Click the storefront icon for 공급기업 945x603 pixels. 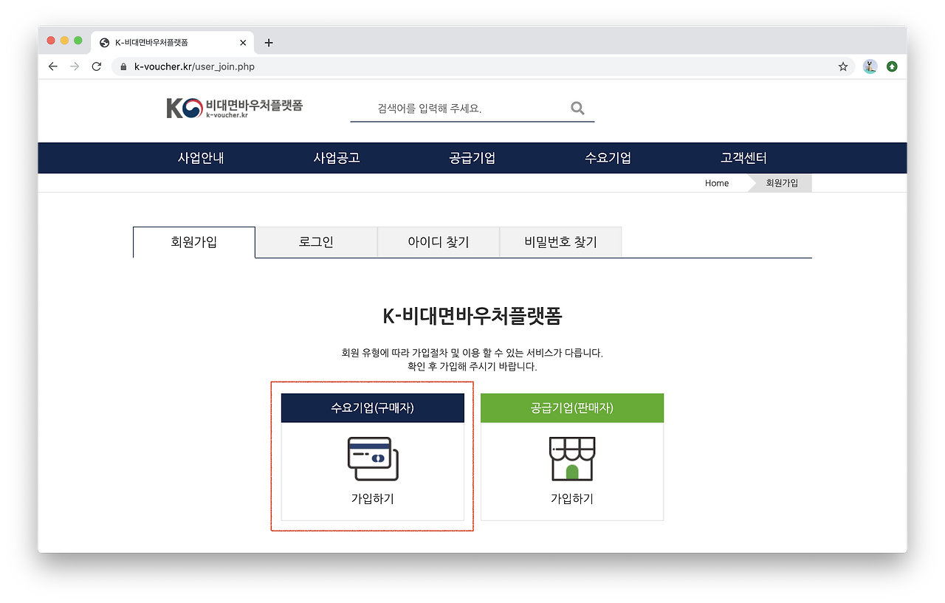click(572, 458)
